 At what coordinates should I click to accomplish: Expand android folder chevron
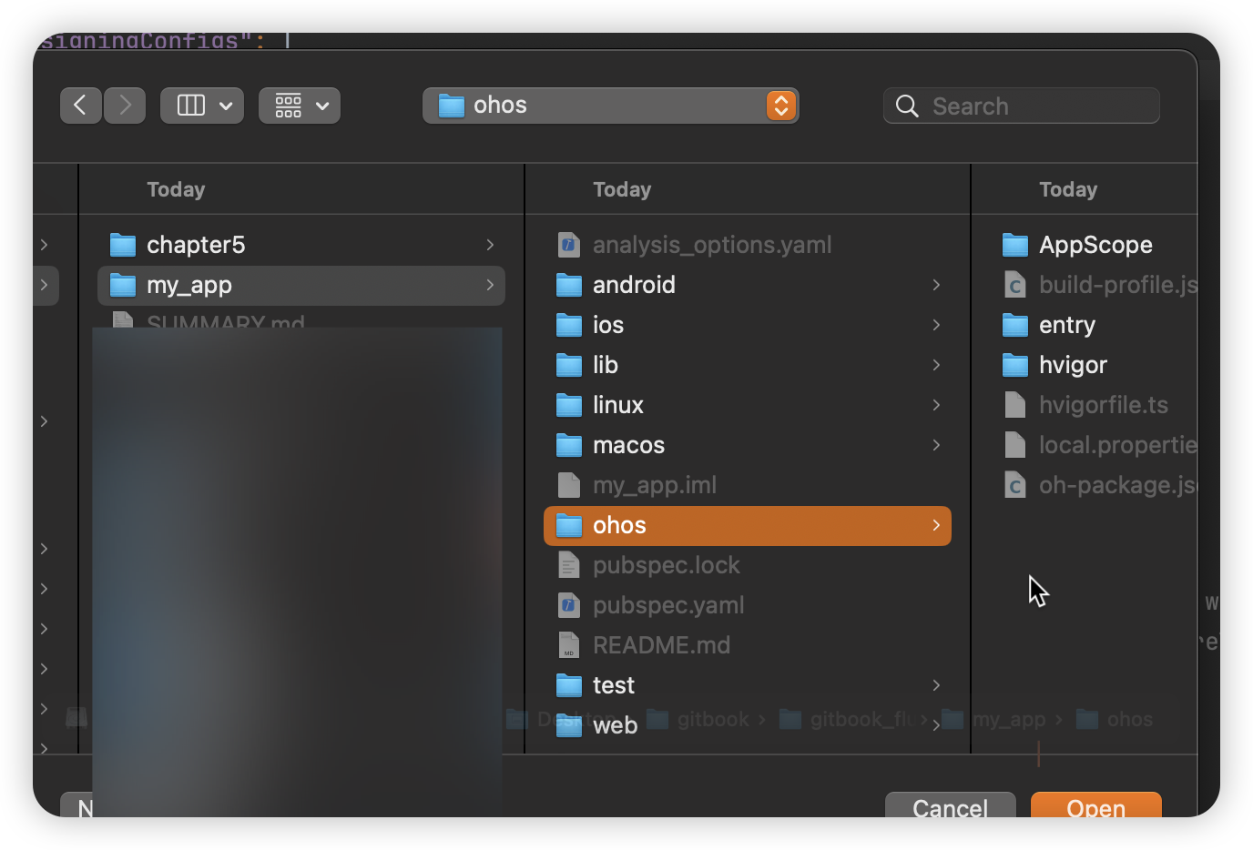[x=936, y=285]
